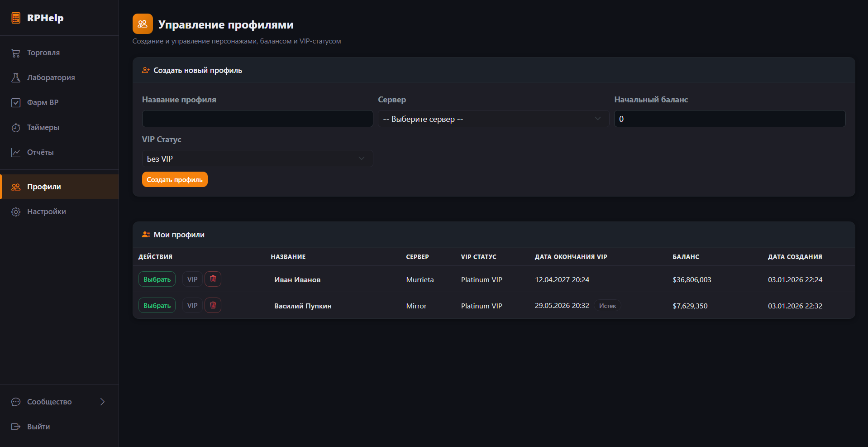Screen dimensions: 868x447
Task: Click the Профили people icon in sidebar
Action: (x=16, y=187)
